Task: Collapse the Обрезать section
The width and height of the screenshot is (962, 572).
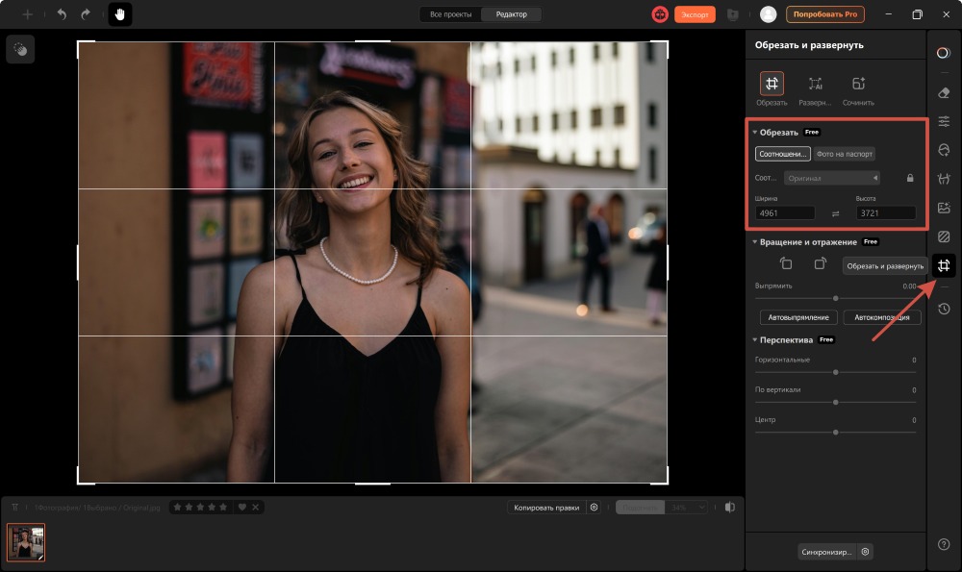Action: click(754, 132)
